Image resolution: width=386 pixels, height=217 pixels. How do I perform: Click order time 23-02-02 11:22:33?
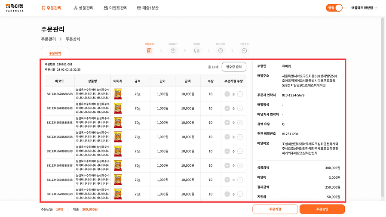click(x=69, y=70)
